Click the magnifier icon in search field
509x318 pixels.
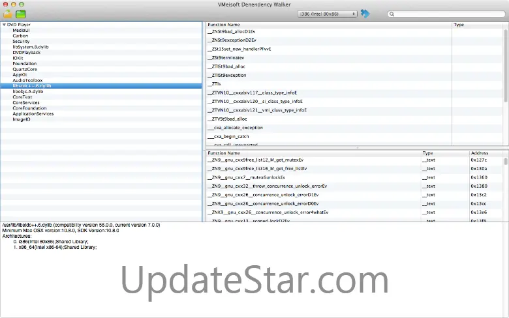click(x=392, y=14)
